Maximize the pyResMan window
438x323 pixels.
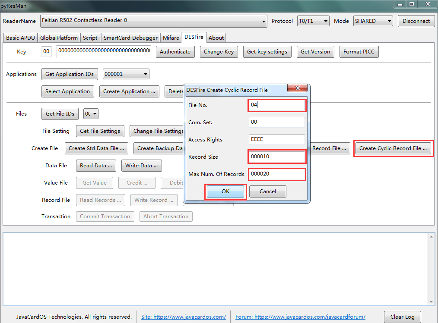click(x=412, y=4)
